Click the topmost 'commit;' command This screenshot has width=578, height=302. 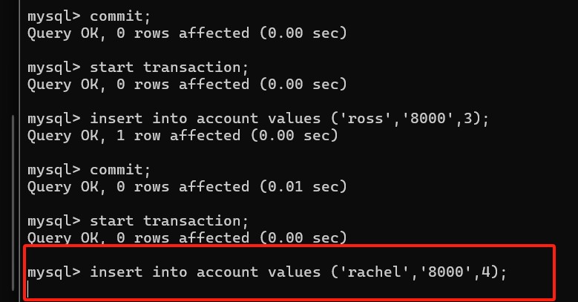[x=120, y=16]
